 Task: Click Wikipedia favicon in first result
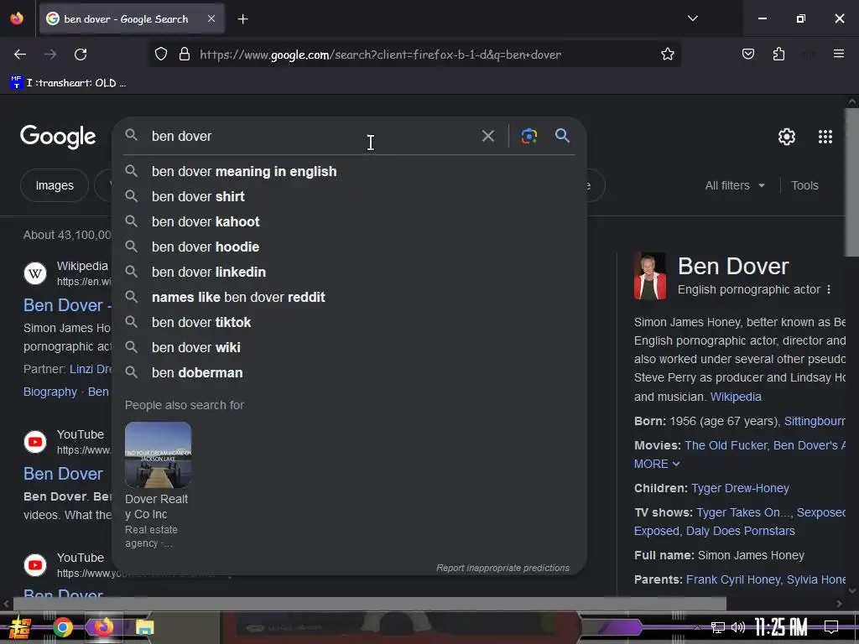35,273
